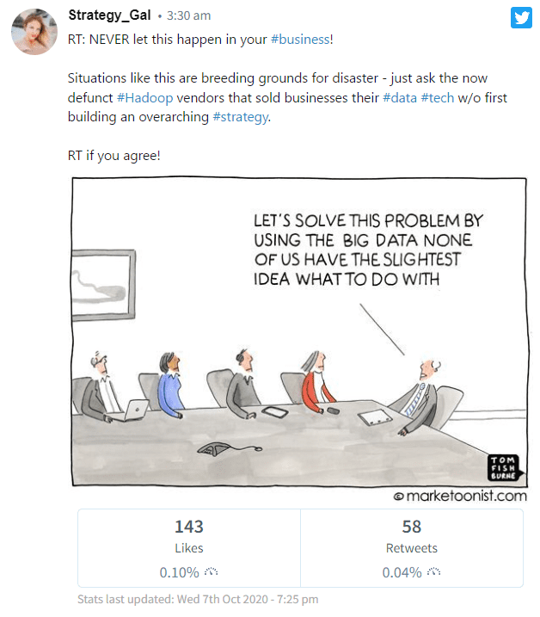Click the Twitter bird icon
540x617 pixels.
[521, 18]
